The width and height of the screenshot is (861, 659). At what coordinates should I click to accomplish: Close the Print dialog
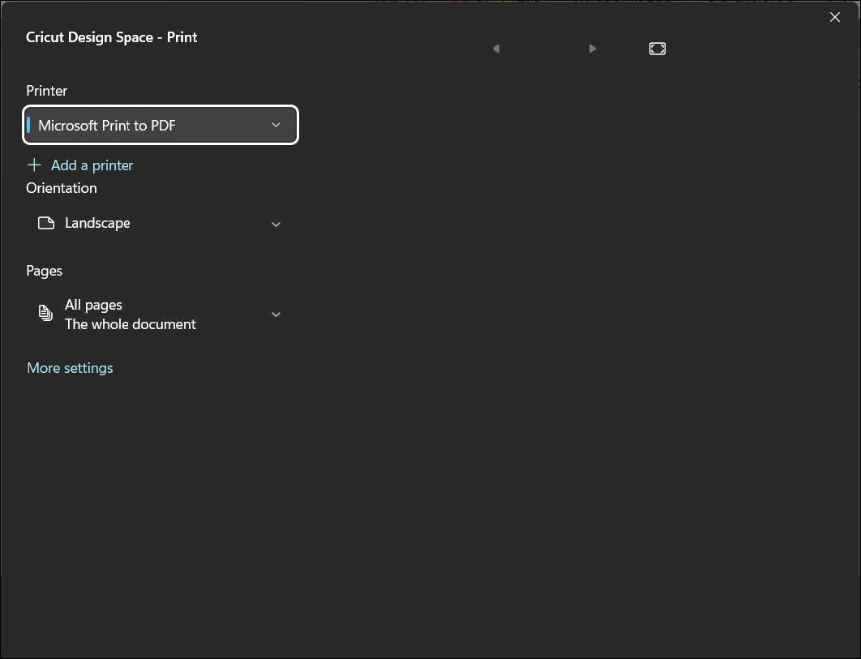tap(834, 18)
